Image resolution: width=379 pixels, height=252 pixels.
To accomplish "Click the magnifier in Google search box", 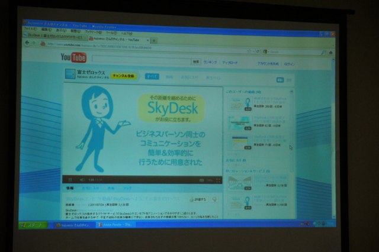I will pos(323,53).
